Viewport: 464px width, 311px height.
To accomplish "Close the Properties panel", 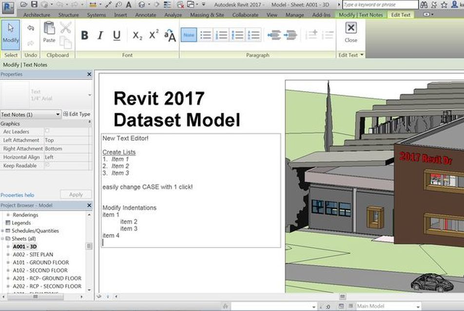I will point(89,74).
